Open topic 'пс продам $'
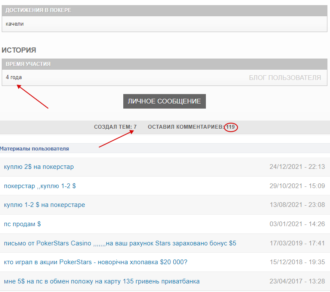The width and height of the screenshot is (330, 292). pyautogui.click(x=22, y=224)
